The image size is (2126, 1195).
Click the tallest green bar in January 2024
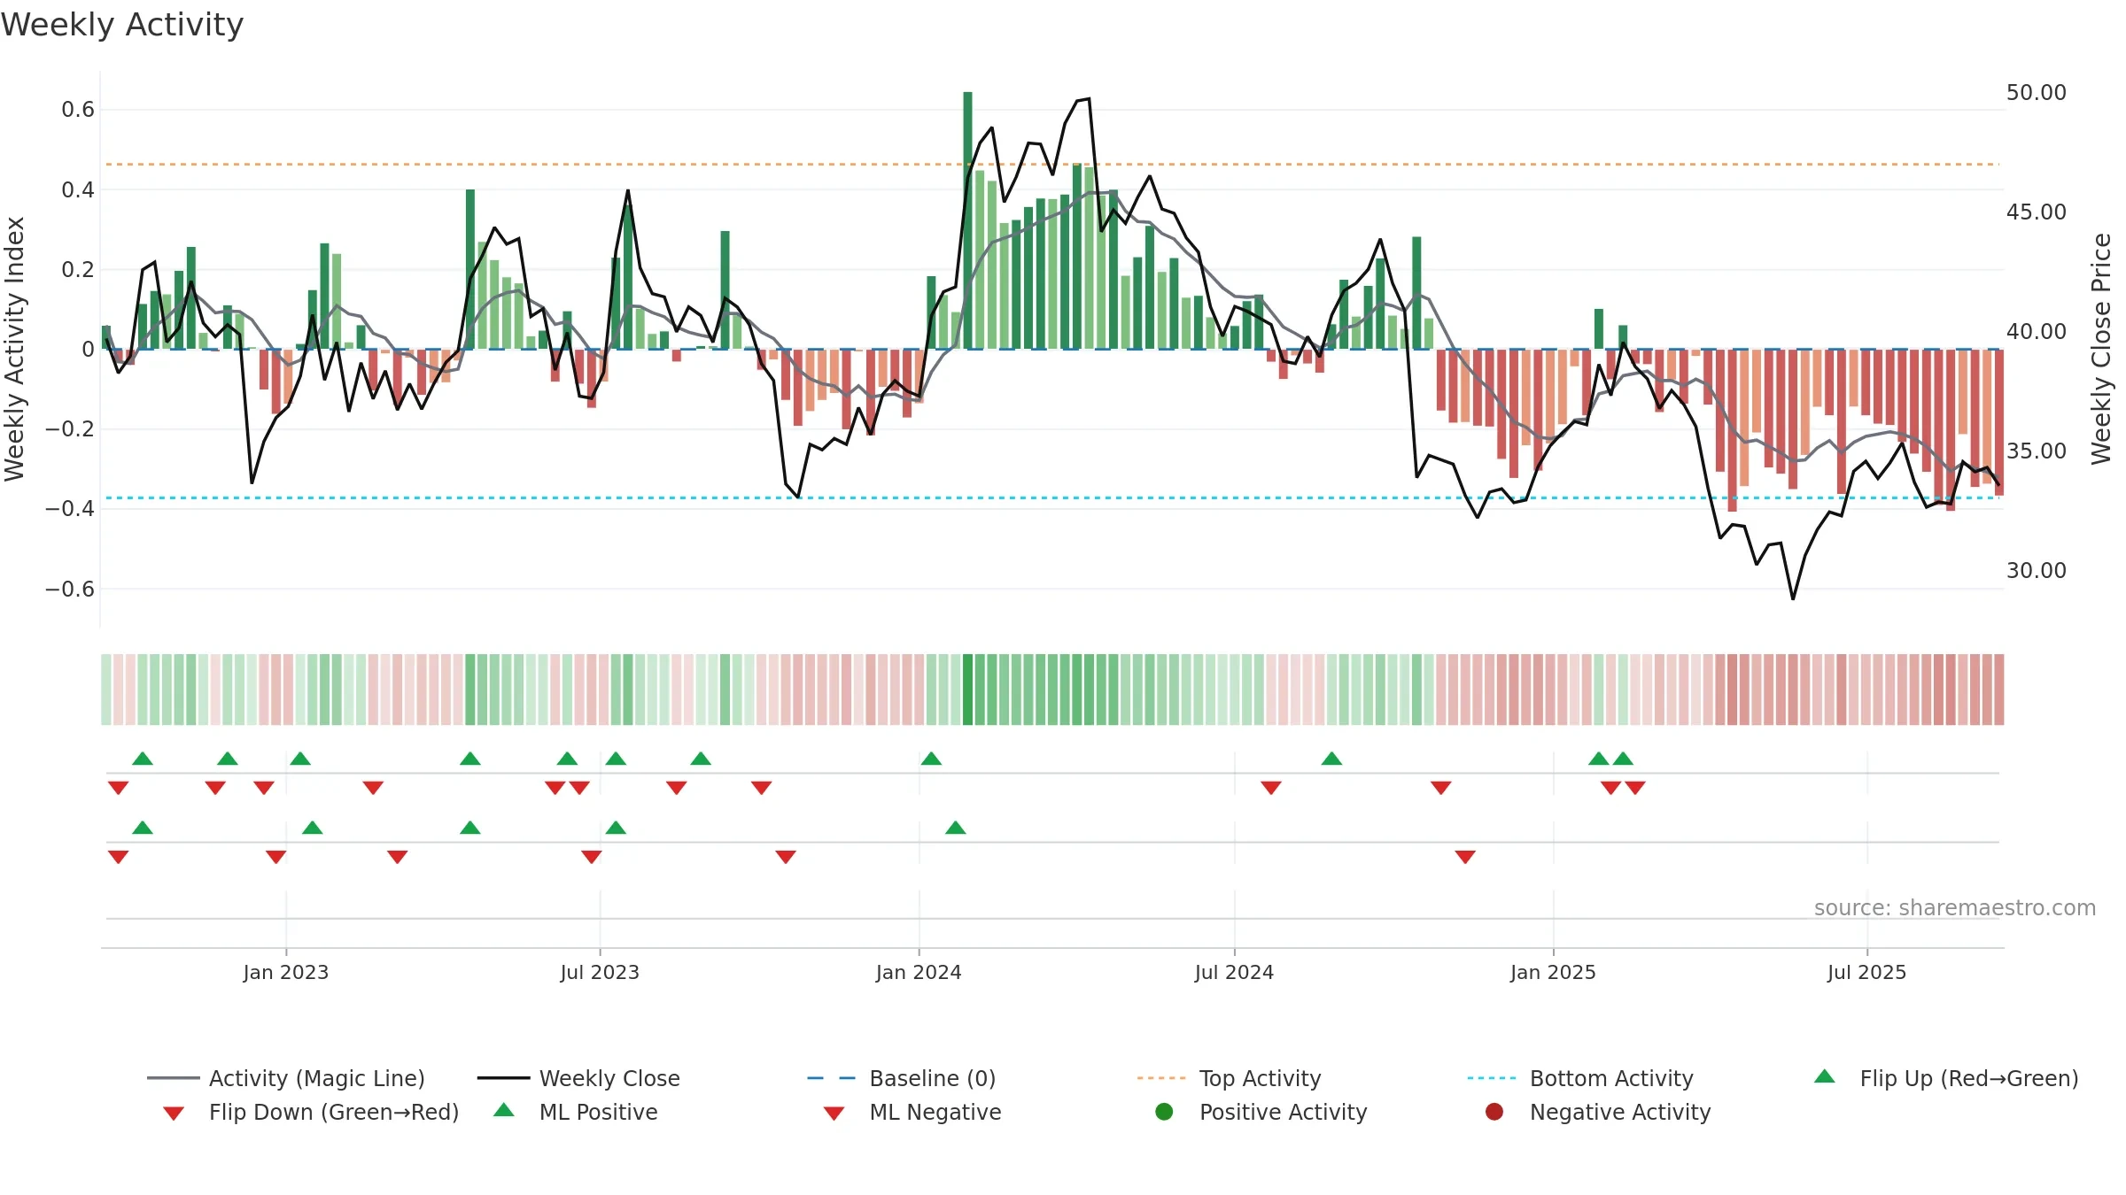[967, 220]
